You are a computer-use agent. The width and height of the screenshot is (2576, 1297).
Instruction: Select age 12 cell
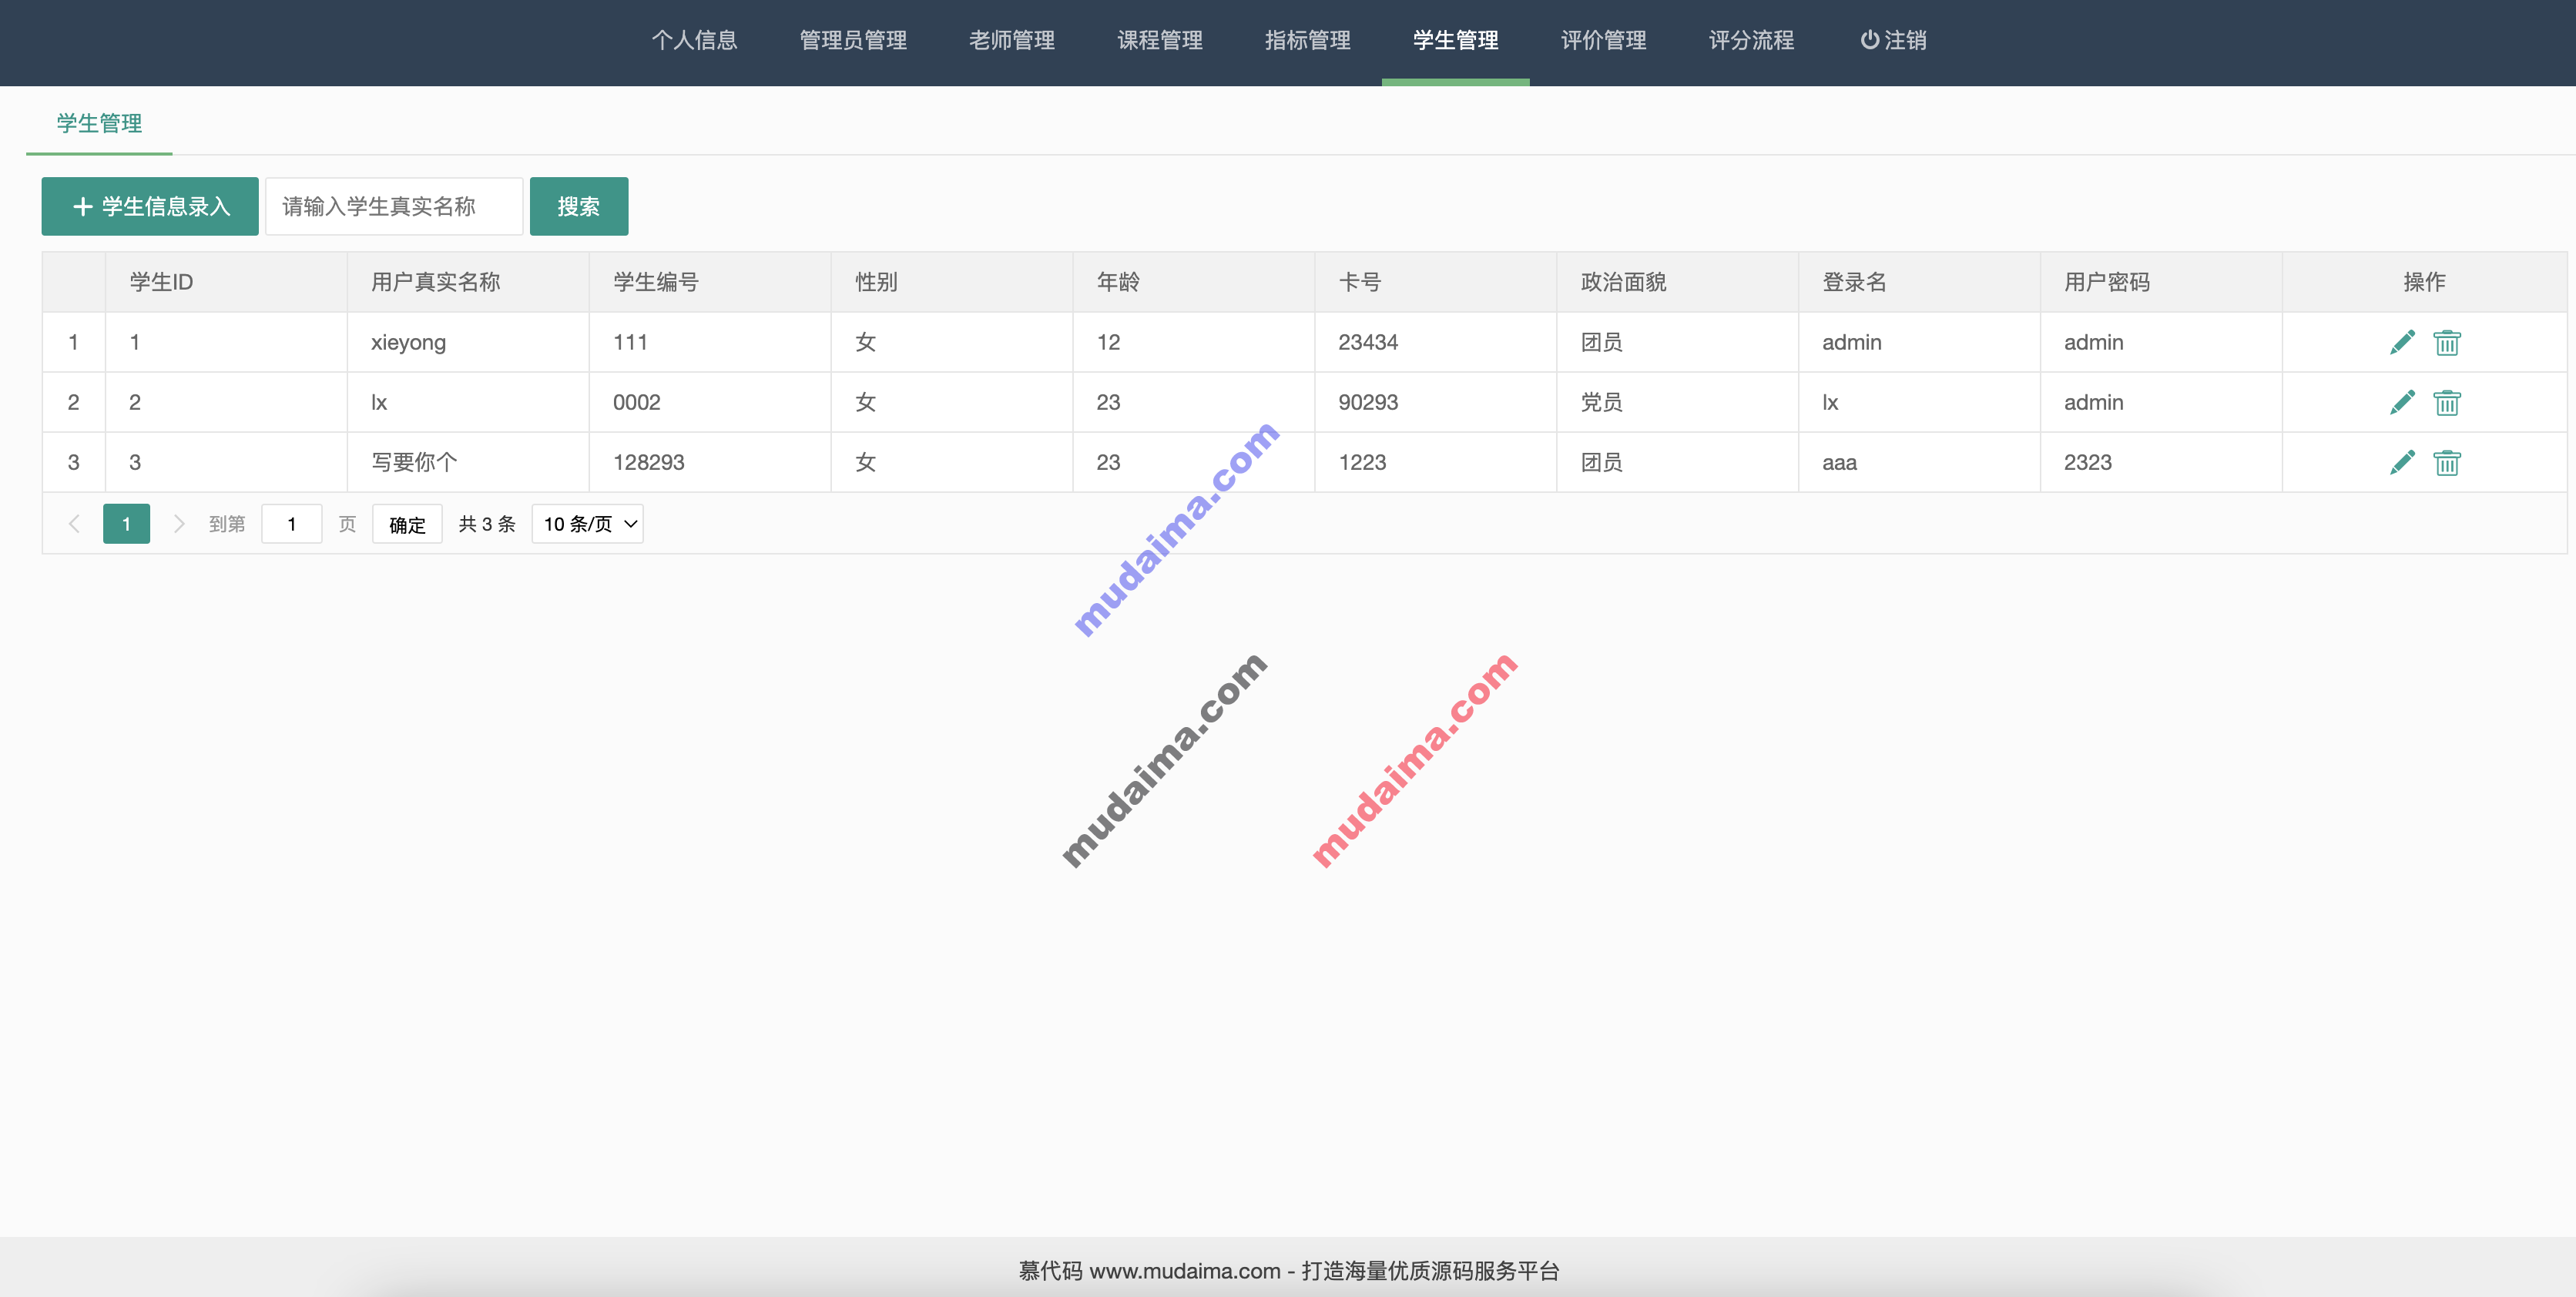coord(1194,342)
